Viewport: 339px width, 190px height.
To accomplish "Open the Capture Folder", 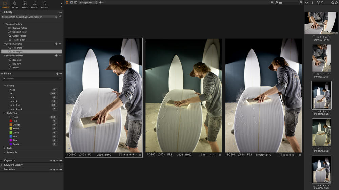I will [19, 28].
